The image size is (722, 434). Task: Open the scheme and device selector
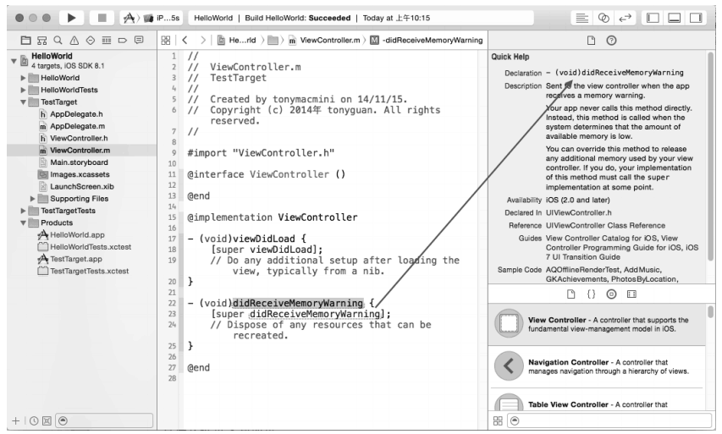(x=152, y=17)
